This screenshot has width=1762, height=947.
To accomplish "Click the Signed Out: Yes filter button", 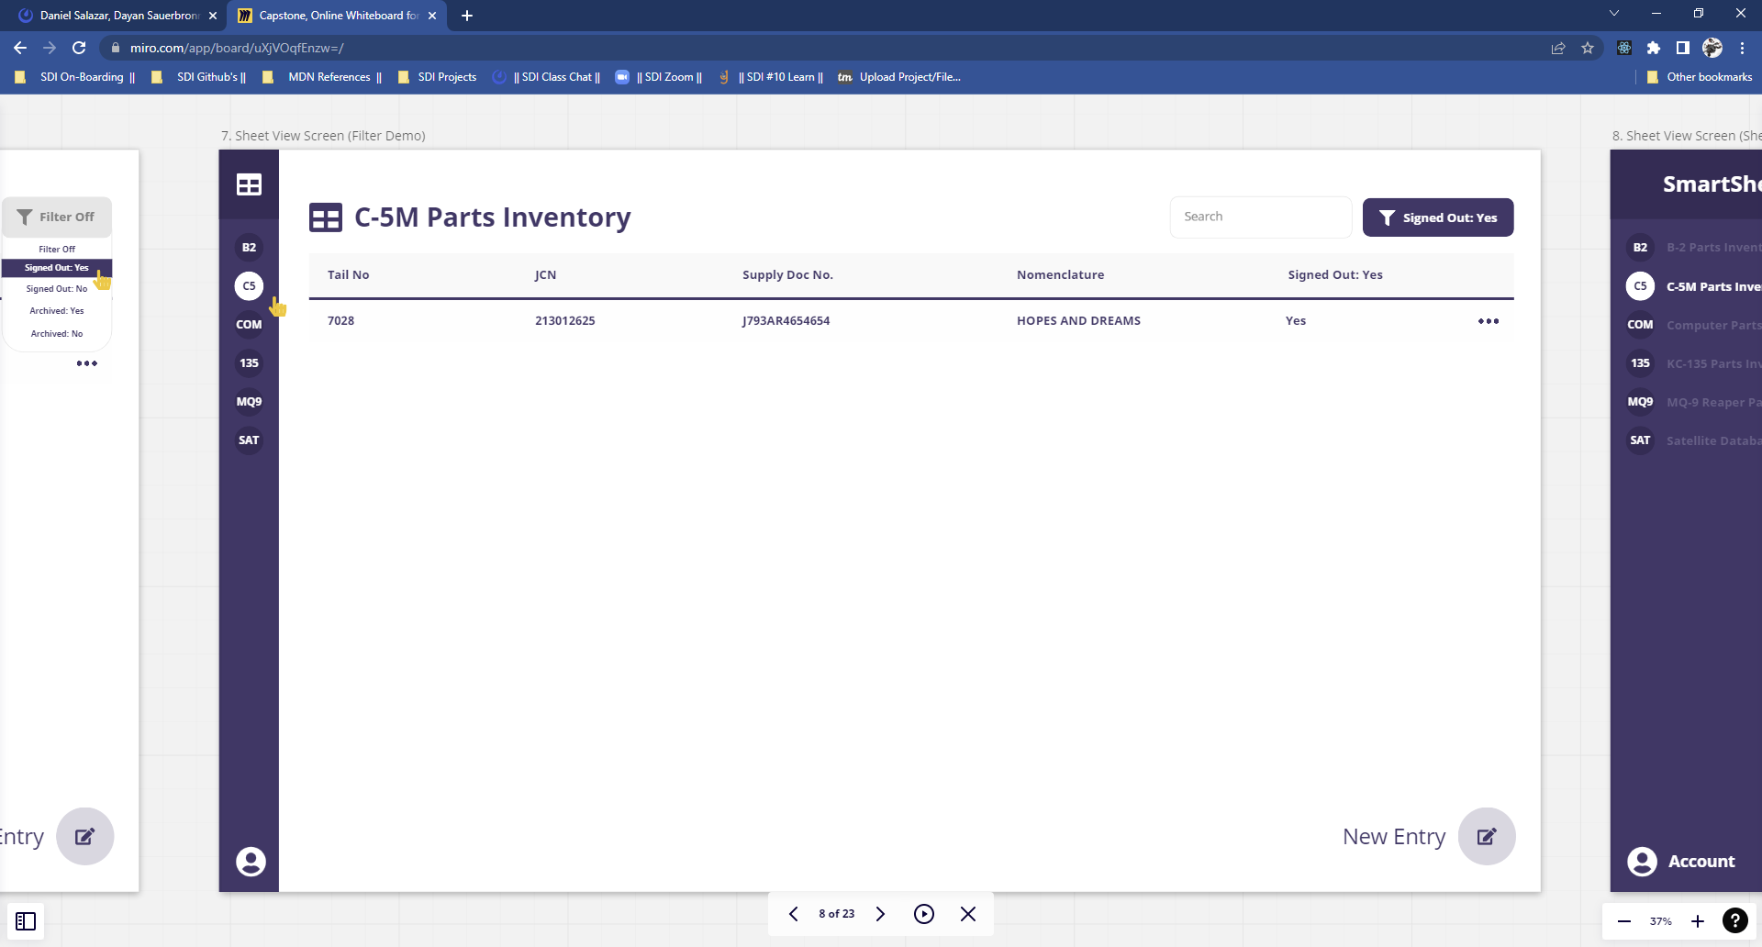I will click(1438, 217).
